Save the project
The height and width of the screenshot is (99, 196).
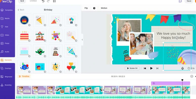189,1
